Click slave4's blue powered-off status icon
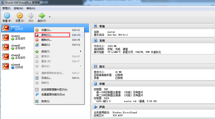Viewport: 215px width, 119px height. click(x=13, y=67)
